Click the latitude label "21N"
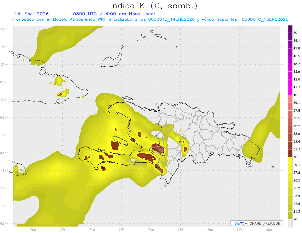 pyautogui.click(x=4, y=64)
